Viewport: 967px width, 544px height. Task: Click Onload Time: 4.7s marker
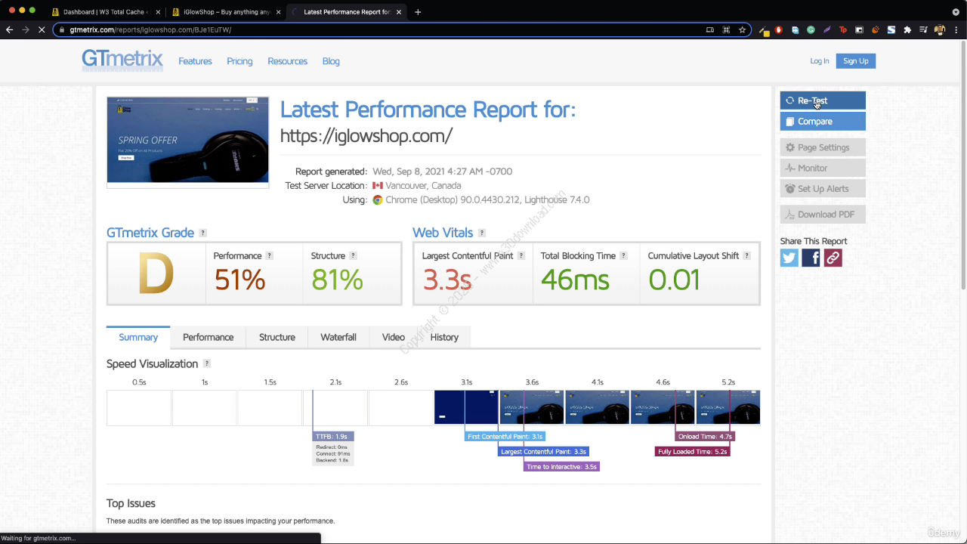coord(705,437)
